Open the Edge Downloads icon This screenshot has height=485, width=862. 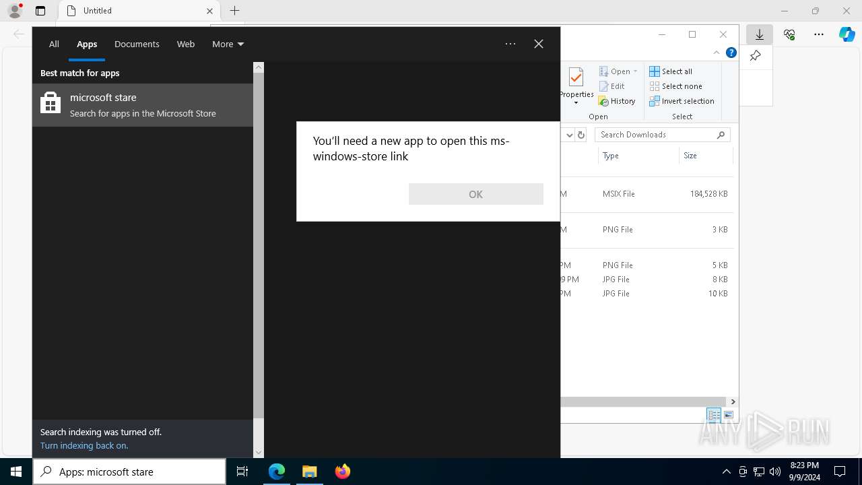coord(759,34)
